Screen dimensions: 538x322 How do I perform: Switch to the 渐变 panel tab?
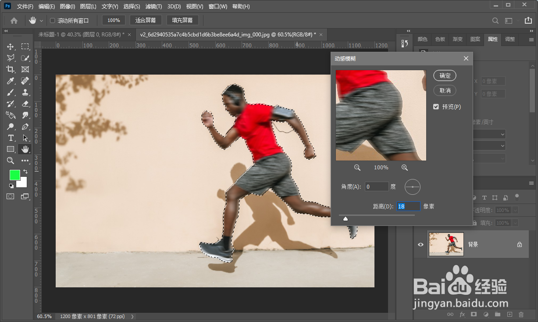pyautogui.click(x=458, y=39)
